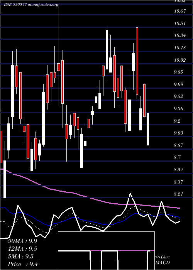This screenshot has height=270, width=193.
Task: Click the <<Live MACD label
Action: coord(163,260)
